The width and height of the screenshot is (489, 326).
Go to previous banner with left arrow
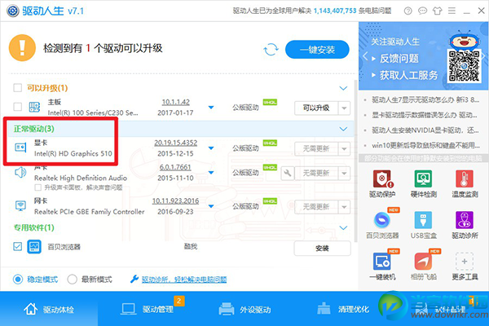click(365, 57)
